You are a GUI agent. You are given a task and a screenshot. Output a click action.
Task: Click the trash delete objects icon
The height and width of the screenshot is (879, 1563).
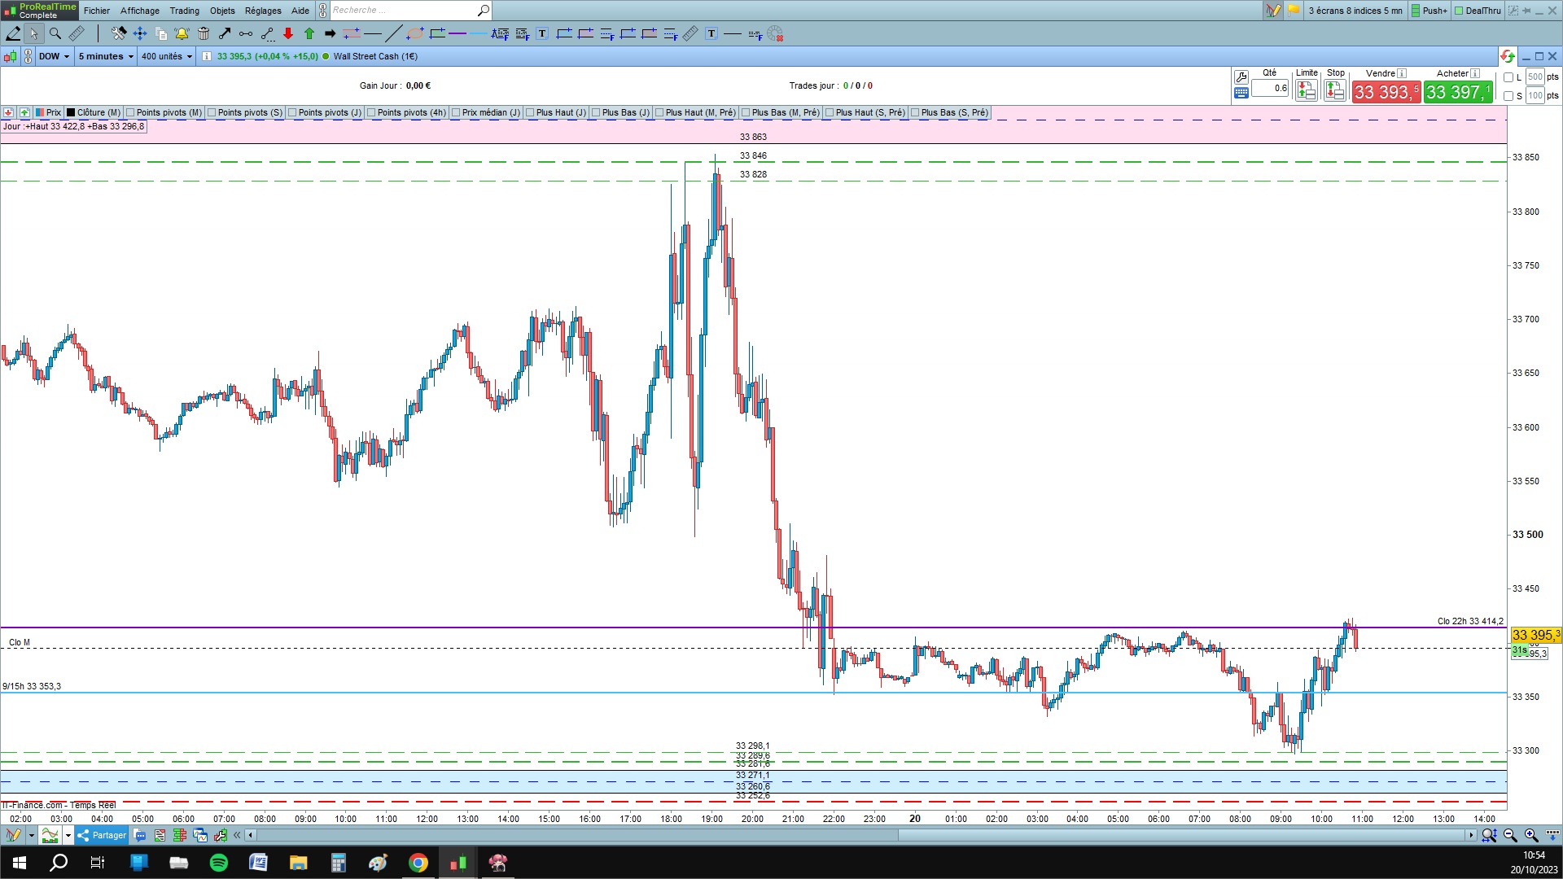pyautogui.click(x=204, y=33)
